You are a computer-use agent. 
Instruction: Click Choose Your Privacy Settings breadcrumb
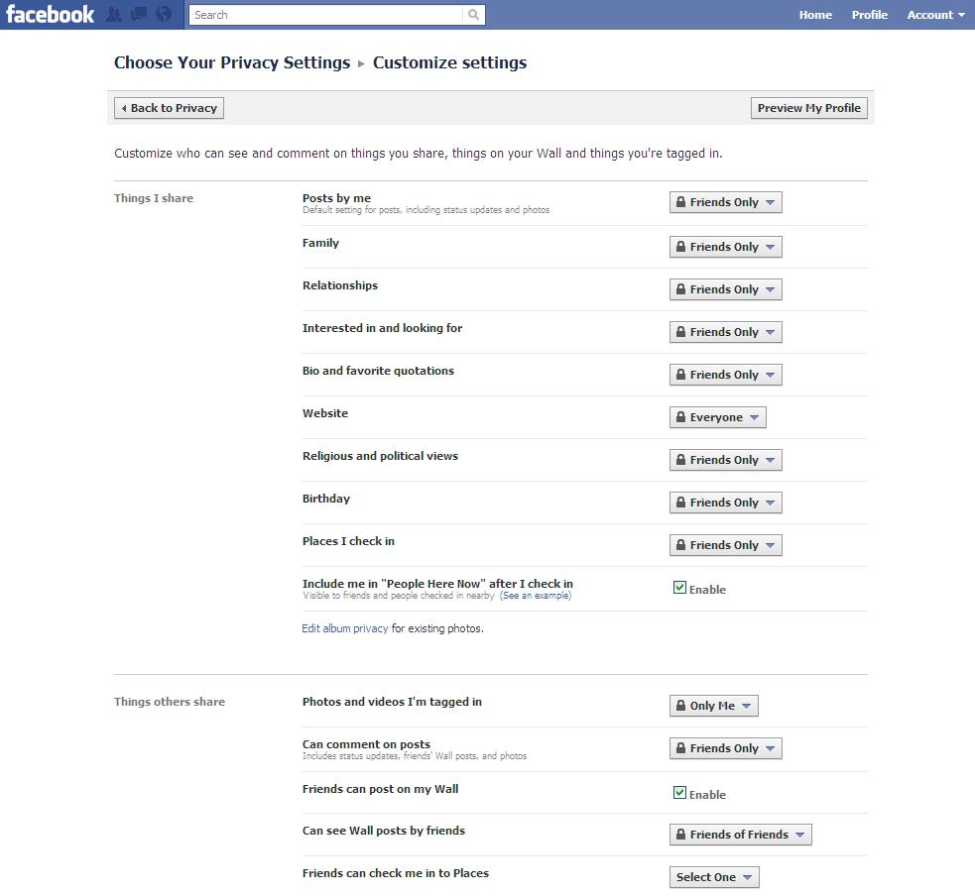[232, 62]
